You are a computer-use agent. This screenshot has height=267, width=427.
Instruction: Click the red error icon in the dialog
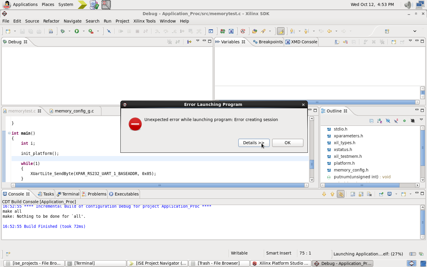pos(135,124)
